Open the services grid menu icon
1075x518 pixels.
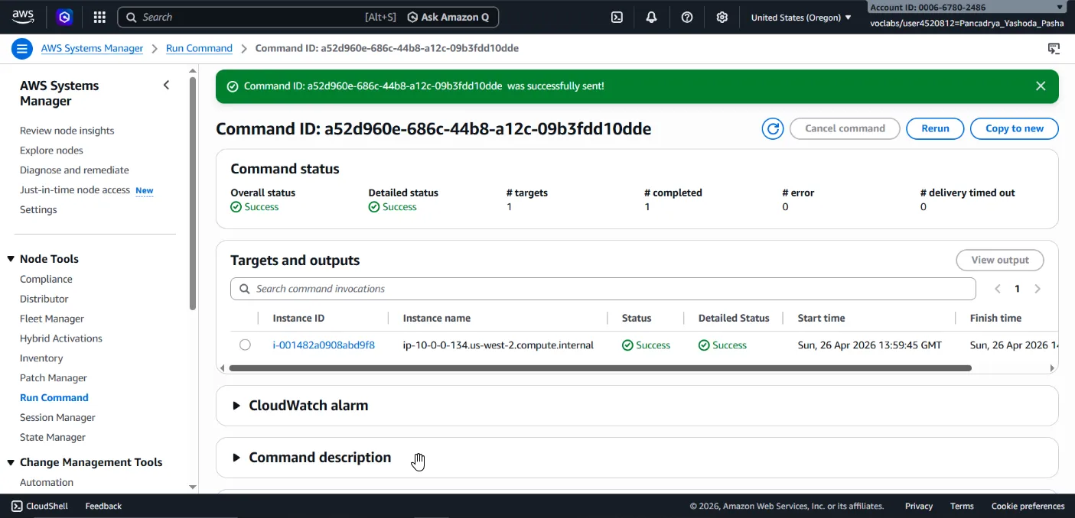pyautogui.click(x=99, y=17)
